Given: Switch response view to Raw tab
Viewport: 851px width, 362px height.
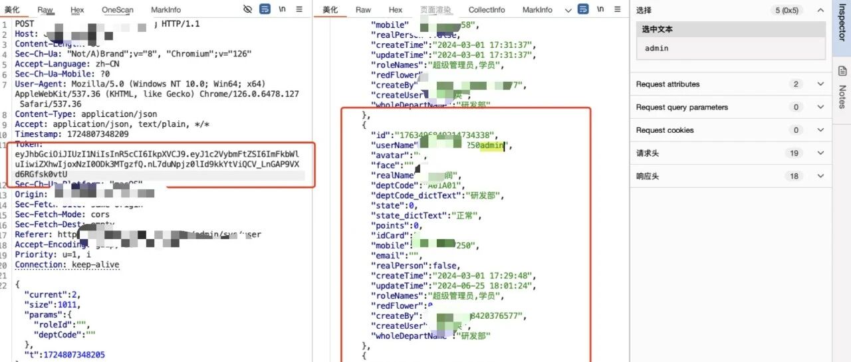Looking at the screenshot, I should point(363,10).
